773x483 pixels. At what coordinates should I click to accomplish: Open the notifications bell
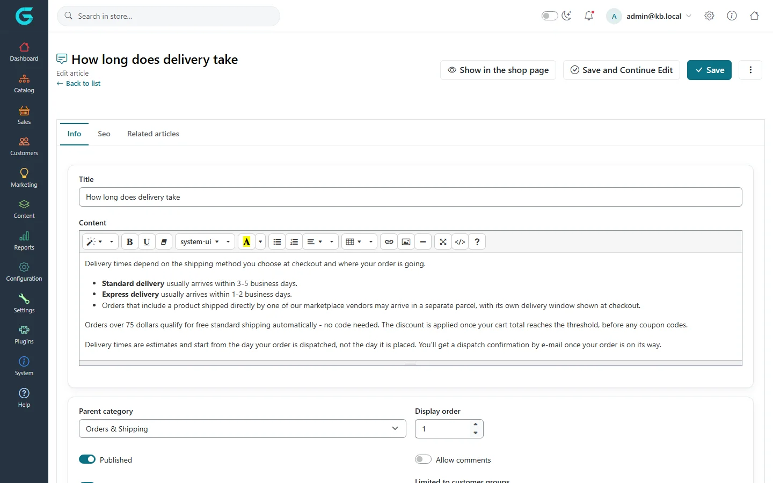coord(589,16)
